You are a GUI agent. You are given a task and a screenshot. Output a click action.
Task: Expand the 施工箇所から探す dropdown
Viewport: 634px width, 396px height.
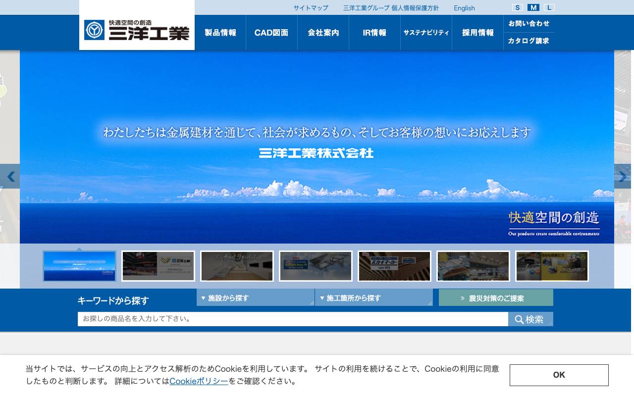pos(374,298)
